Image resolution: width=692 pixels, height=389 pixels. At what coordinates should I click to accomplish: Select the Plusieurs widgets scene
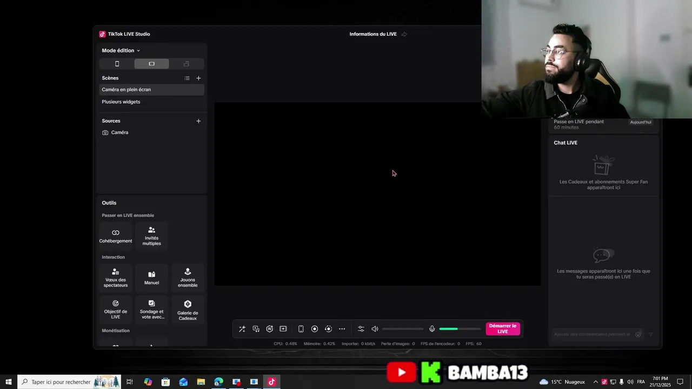pyautogui.click(x=151, y=102)
